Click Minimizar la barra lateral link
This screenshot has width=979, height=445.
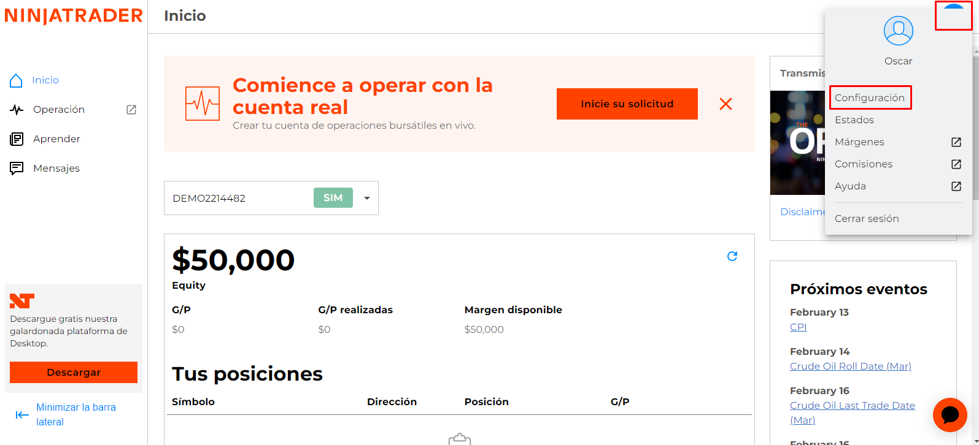click(76, 414)
